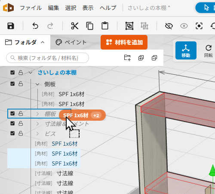Expand all folders with plus icon
Viewport: 215px width, 194px height.
click(x=141, y=58)
